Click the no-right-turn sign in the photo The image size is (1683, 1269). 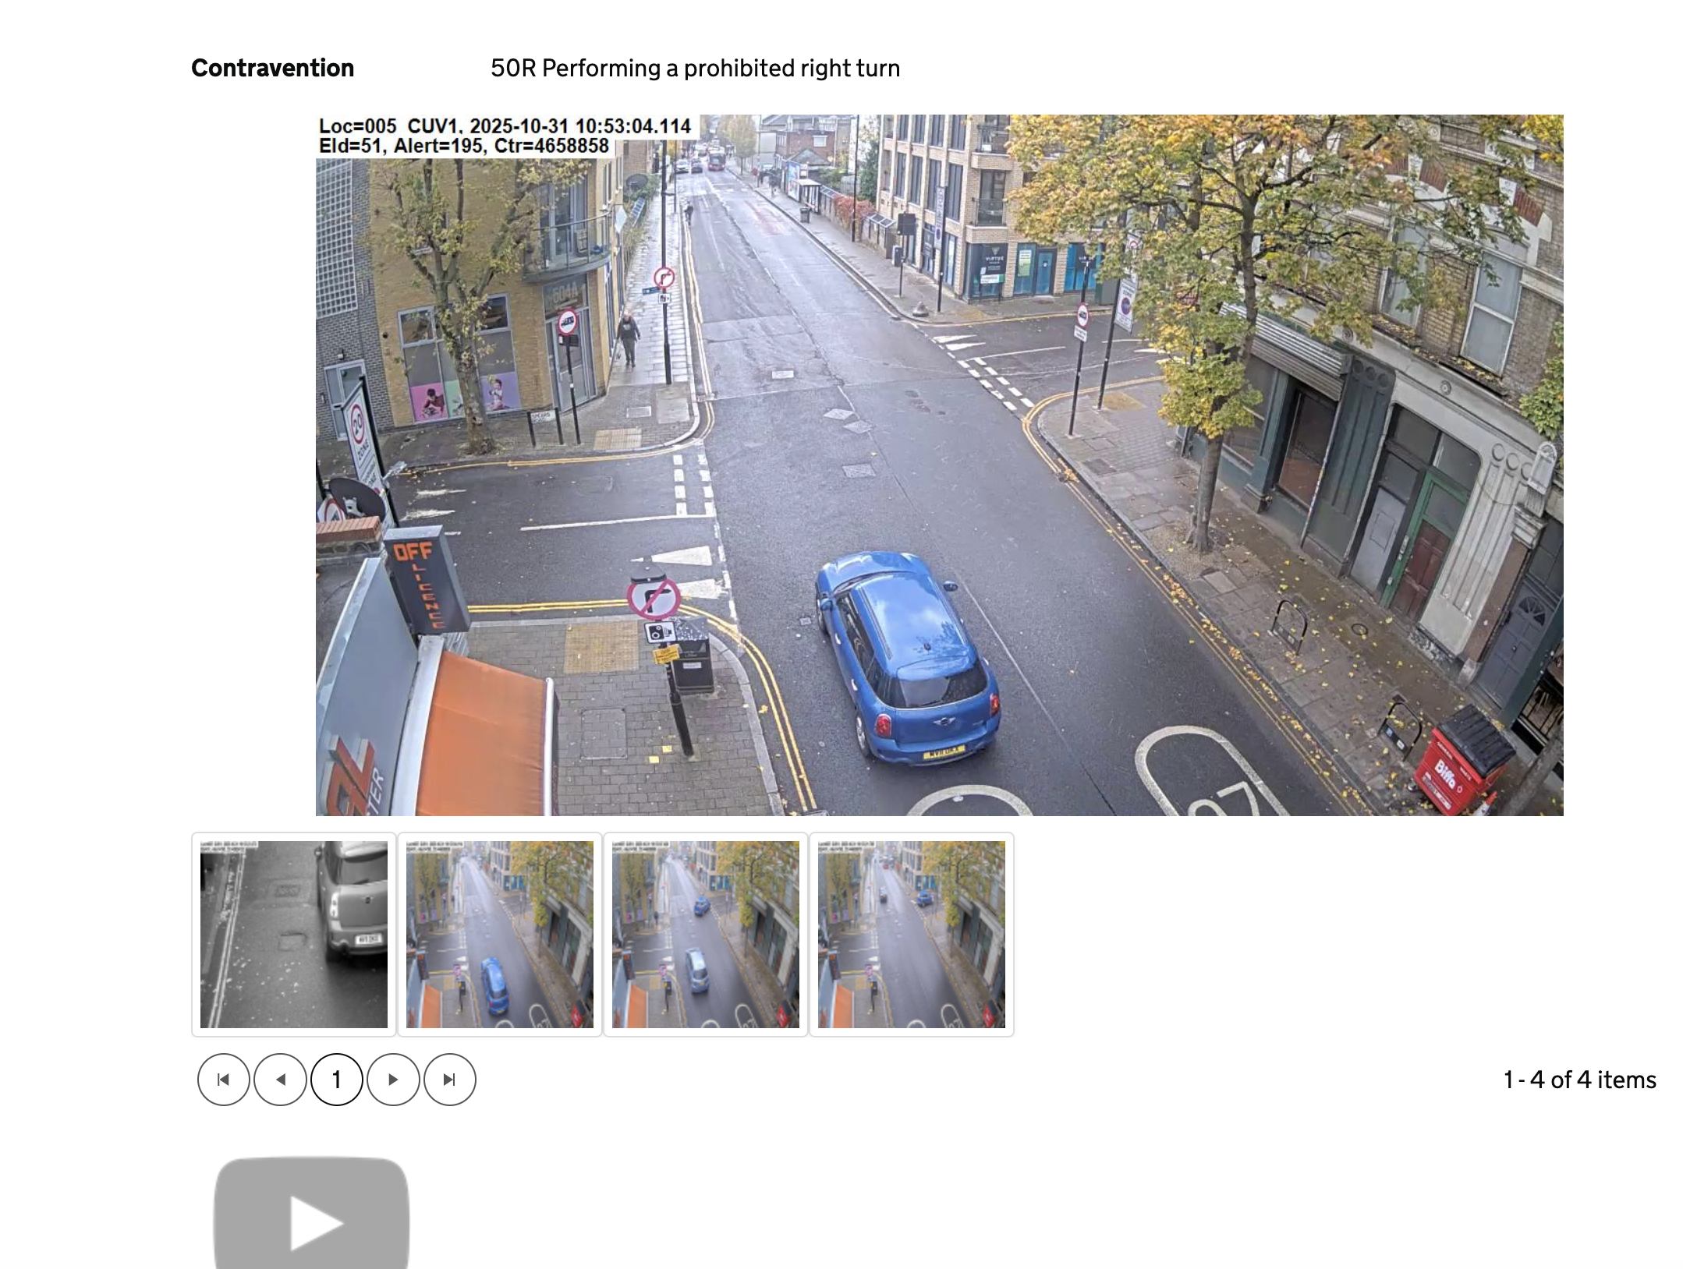pos(654,598)
